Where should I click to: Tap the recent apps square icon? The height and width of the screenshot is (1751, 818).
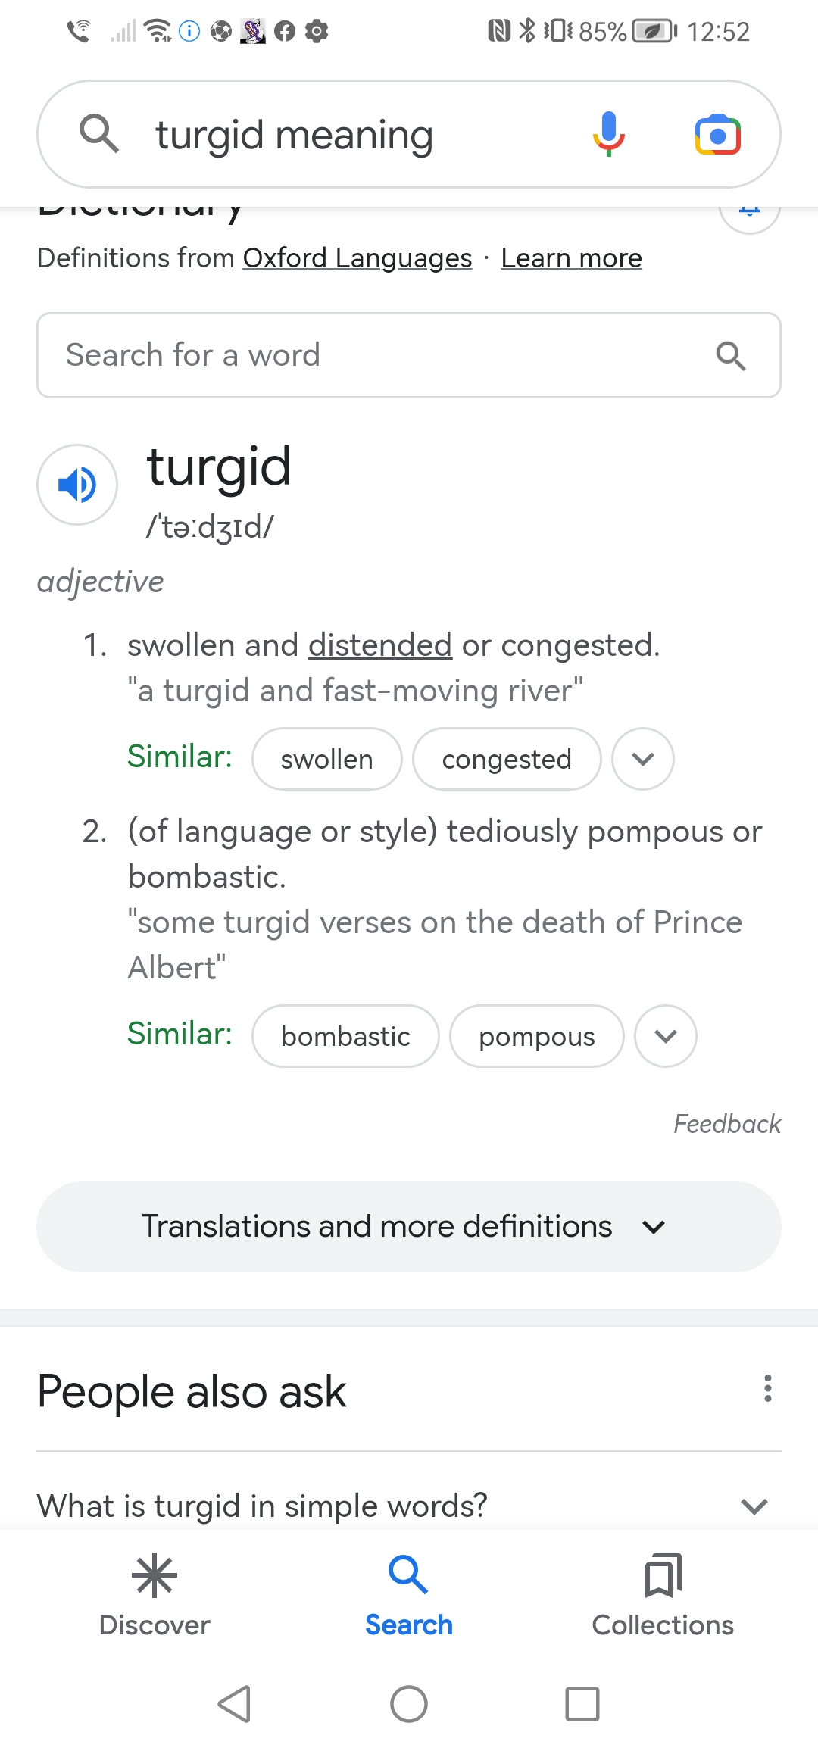[582, 1704]
